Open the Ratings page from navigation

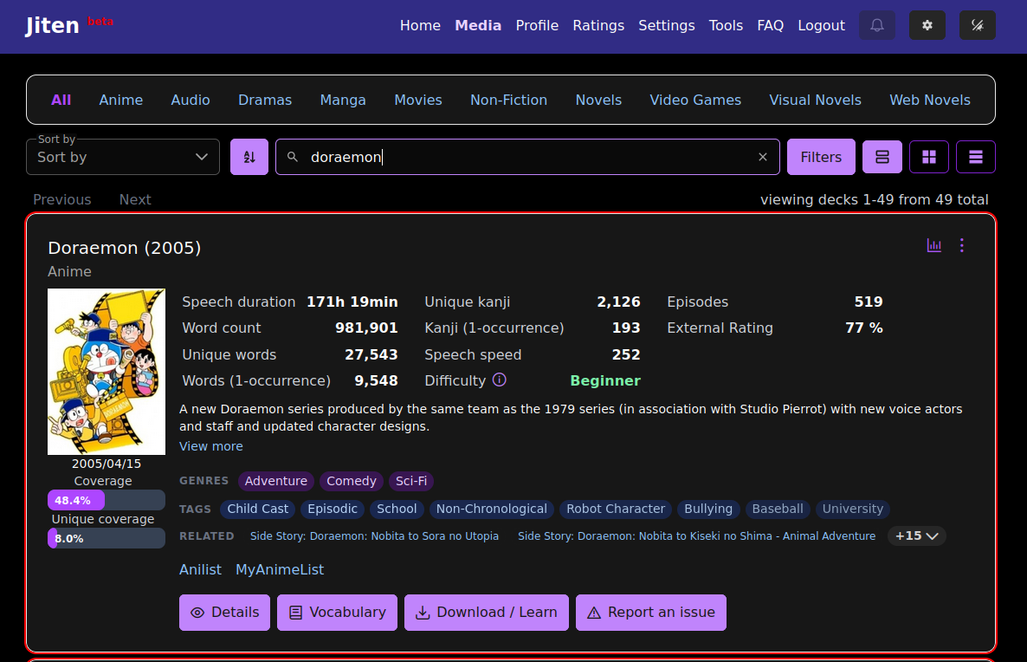click(x=598, y=26)
